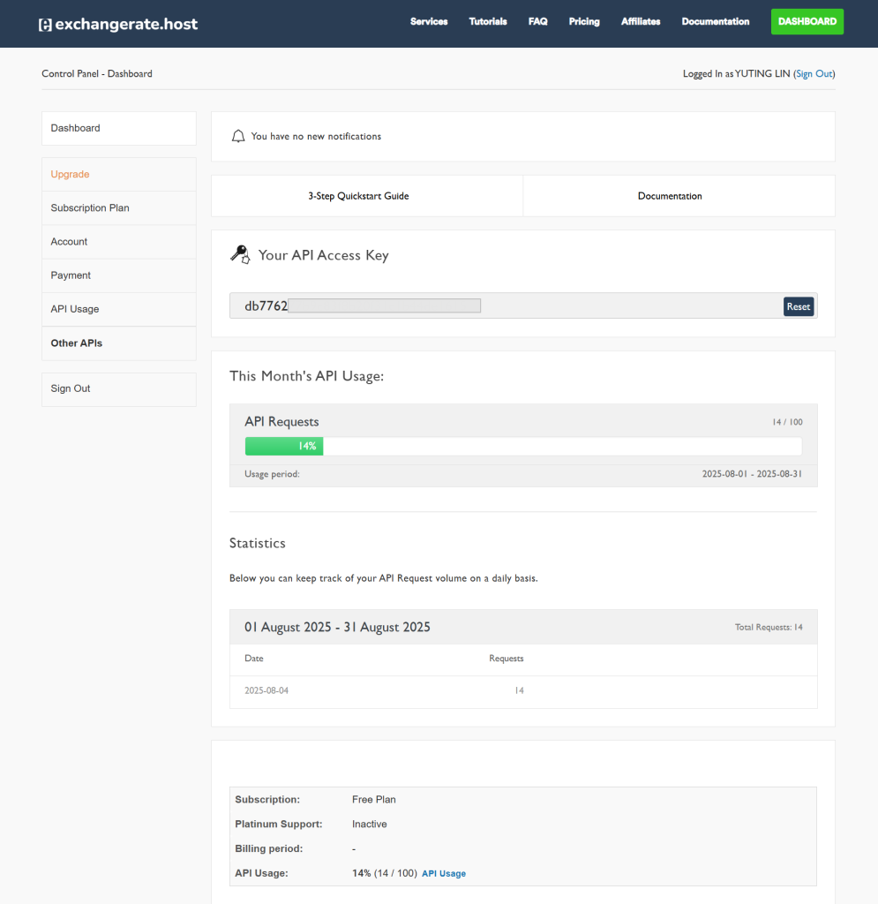Viewport: 878px width, 904px height.
Task: Click the 'Requests' column header
Action: pos(507,659)
